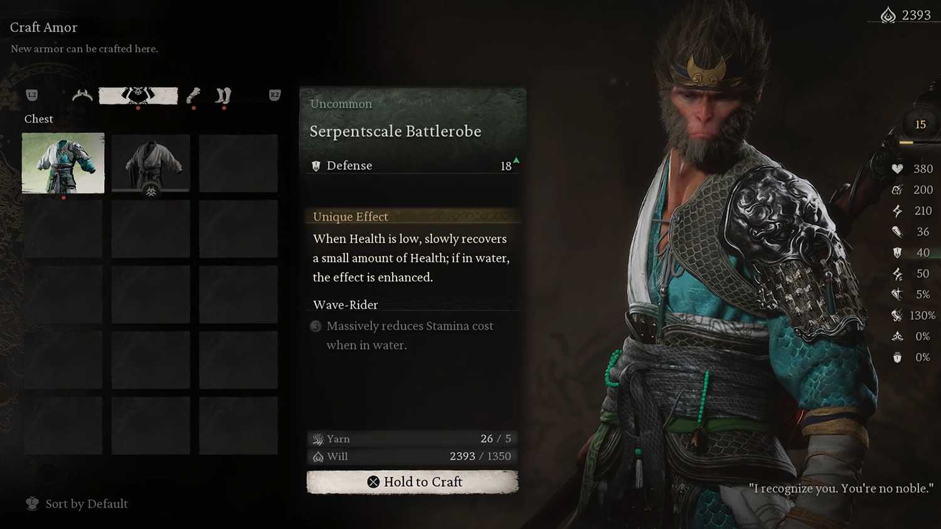
Task: Click the Wave-Rider set bonus label
Action: click(x=346, y=305)
